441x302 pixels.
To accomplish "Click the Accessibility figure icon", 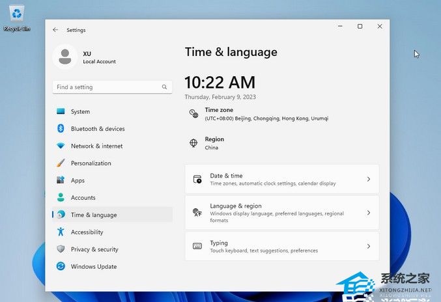I will coord(61,232).
